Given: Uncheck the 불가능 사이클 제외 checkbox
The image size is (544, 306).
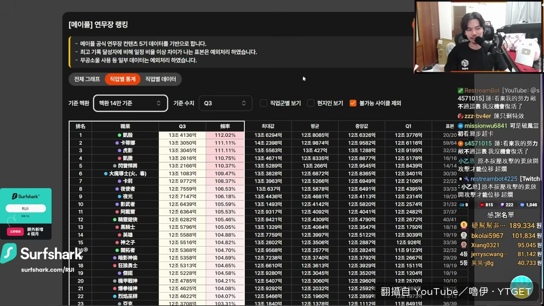Looking at the screenshot, I should click(x=353, y=103).
